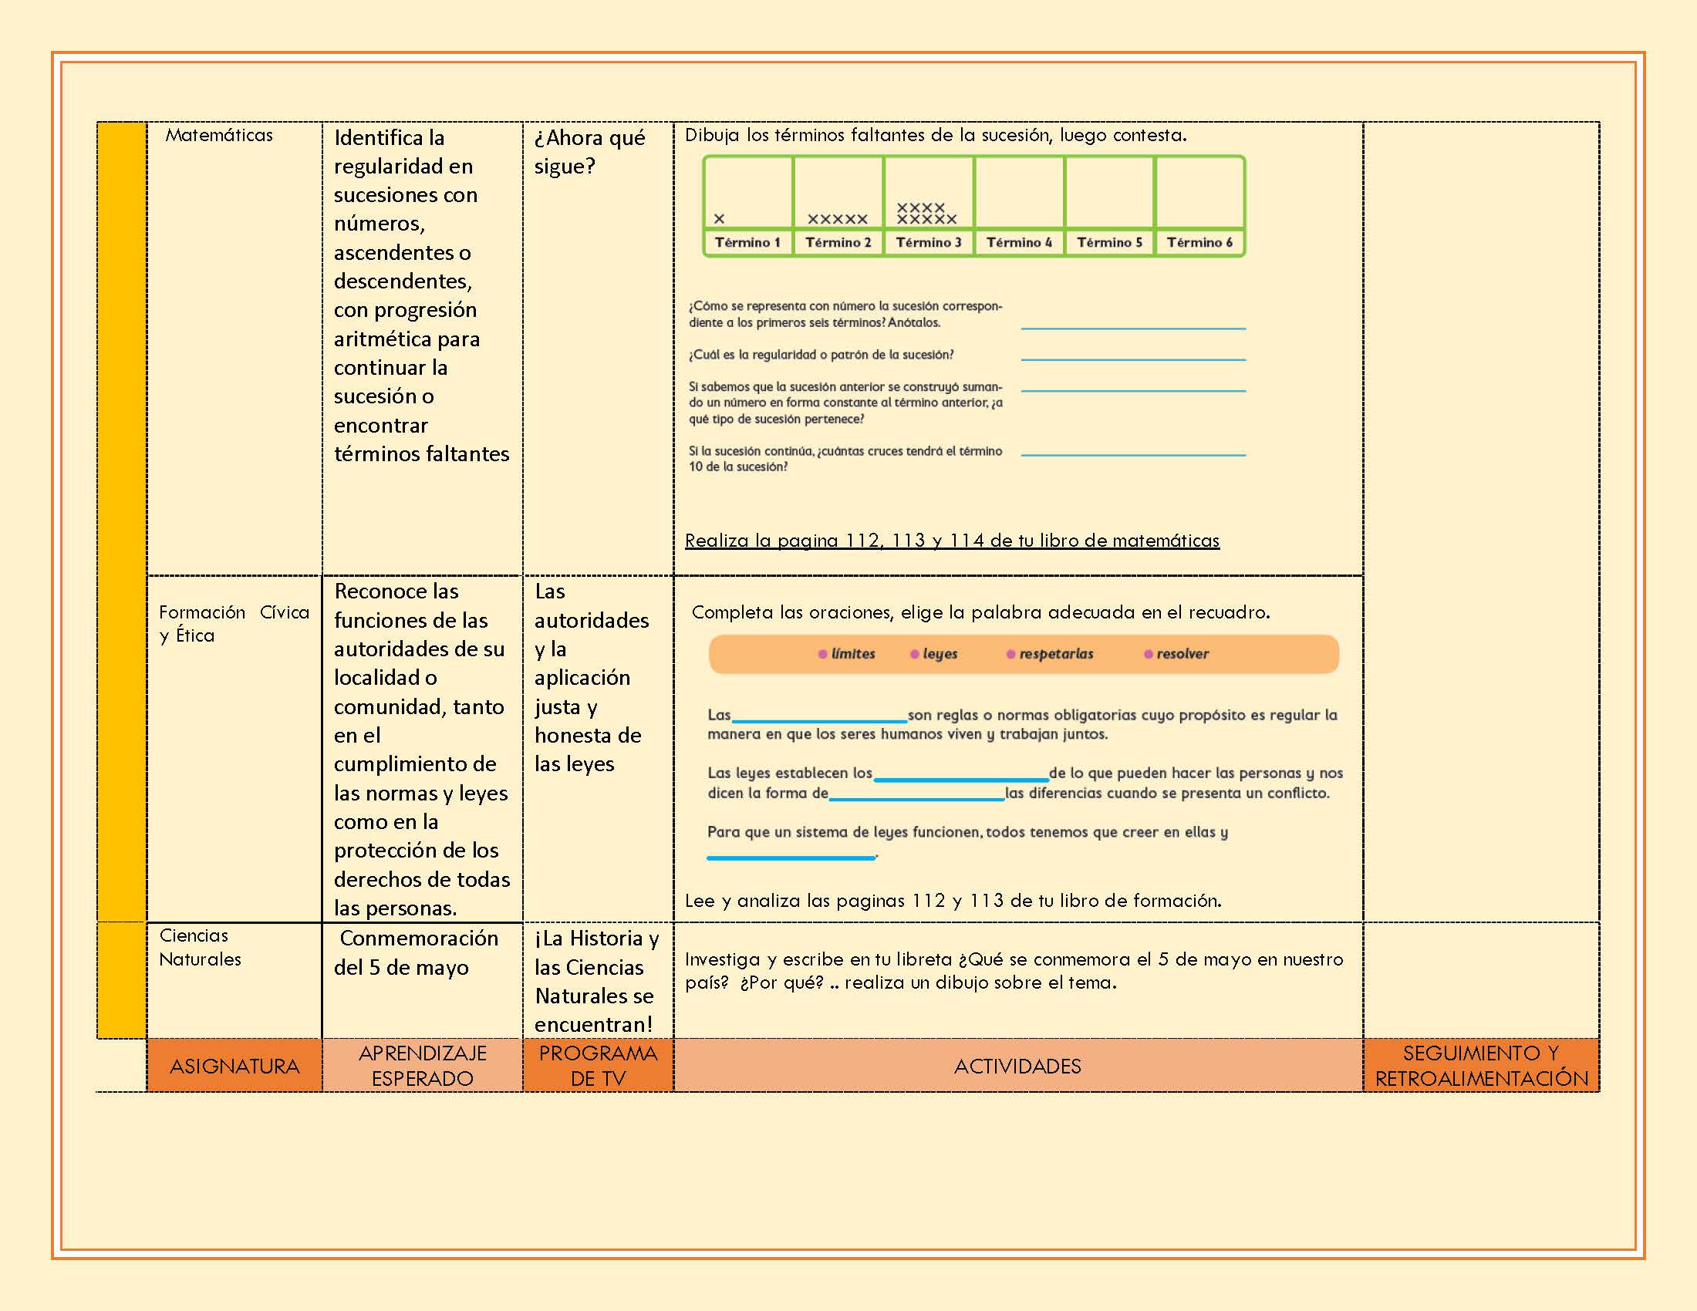
Task: Click 'Investiga y escribe en tu libreta' text
Action: pyautogui.click(x=1014, y=971)
